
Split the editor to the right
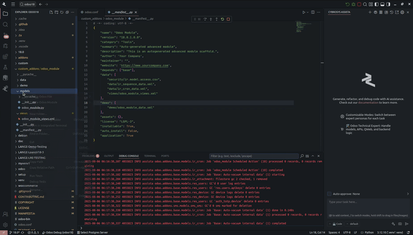(x=313, y=12)
